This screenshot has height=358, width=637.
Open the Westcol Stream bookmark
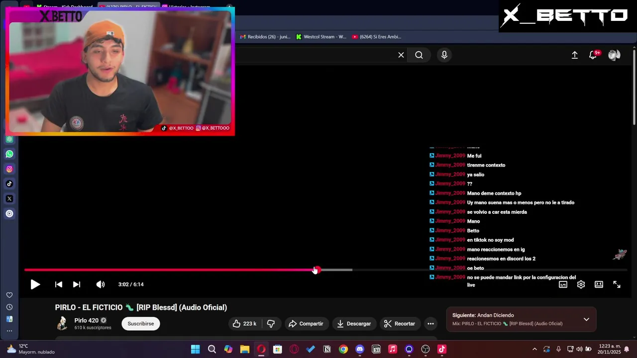pos(321,37)
